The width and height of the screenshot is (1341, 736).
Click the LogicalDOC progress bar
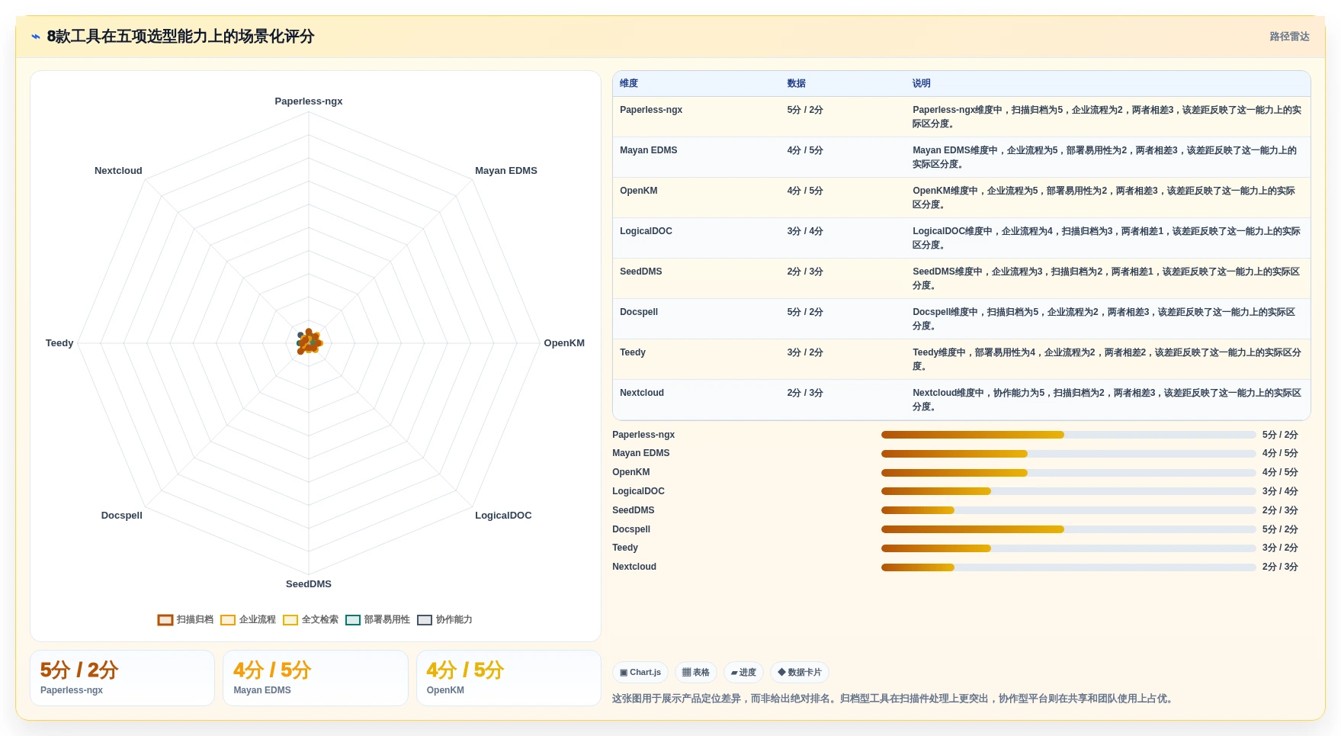1068,491
